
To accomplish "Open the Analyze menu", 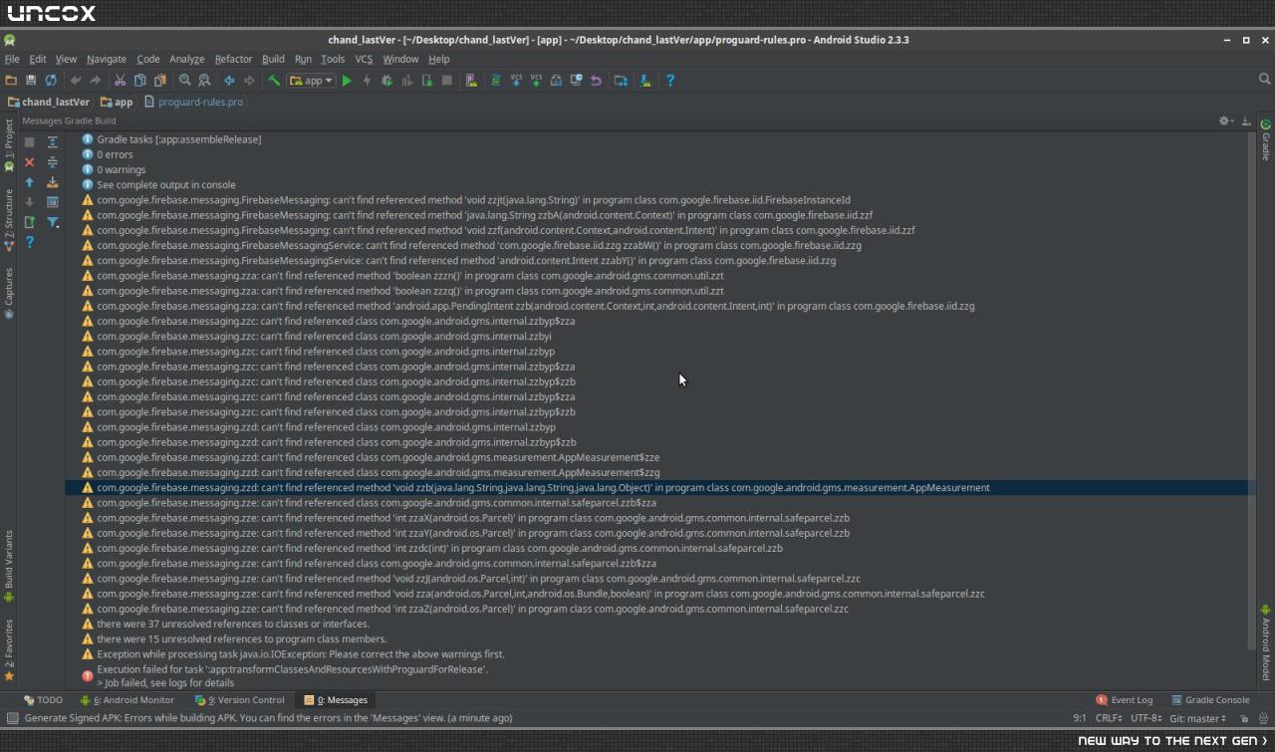I will coord(186,59).
